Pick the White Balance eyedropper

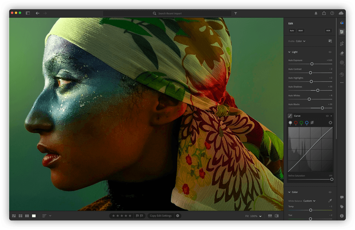[330, 200]
